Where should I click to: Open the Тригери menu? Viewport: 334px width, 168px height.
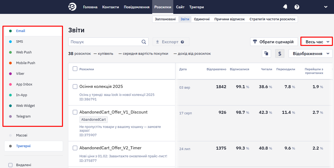pos(197,7)
